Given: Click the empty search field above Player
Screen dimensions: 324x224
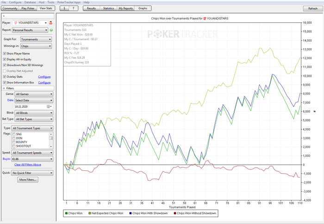Looking at the screenshot, I should (x=28, y=16).
